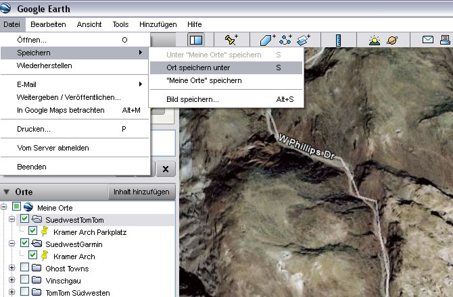
Task: Choose Weitergeben / Veröffentlichen...
Action: pos(75,97)
